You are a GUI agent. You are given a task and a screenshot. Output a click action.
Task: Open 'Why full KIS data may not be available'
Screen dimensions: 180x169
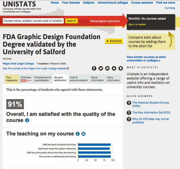tap(150, 121)
